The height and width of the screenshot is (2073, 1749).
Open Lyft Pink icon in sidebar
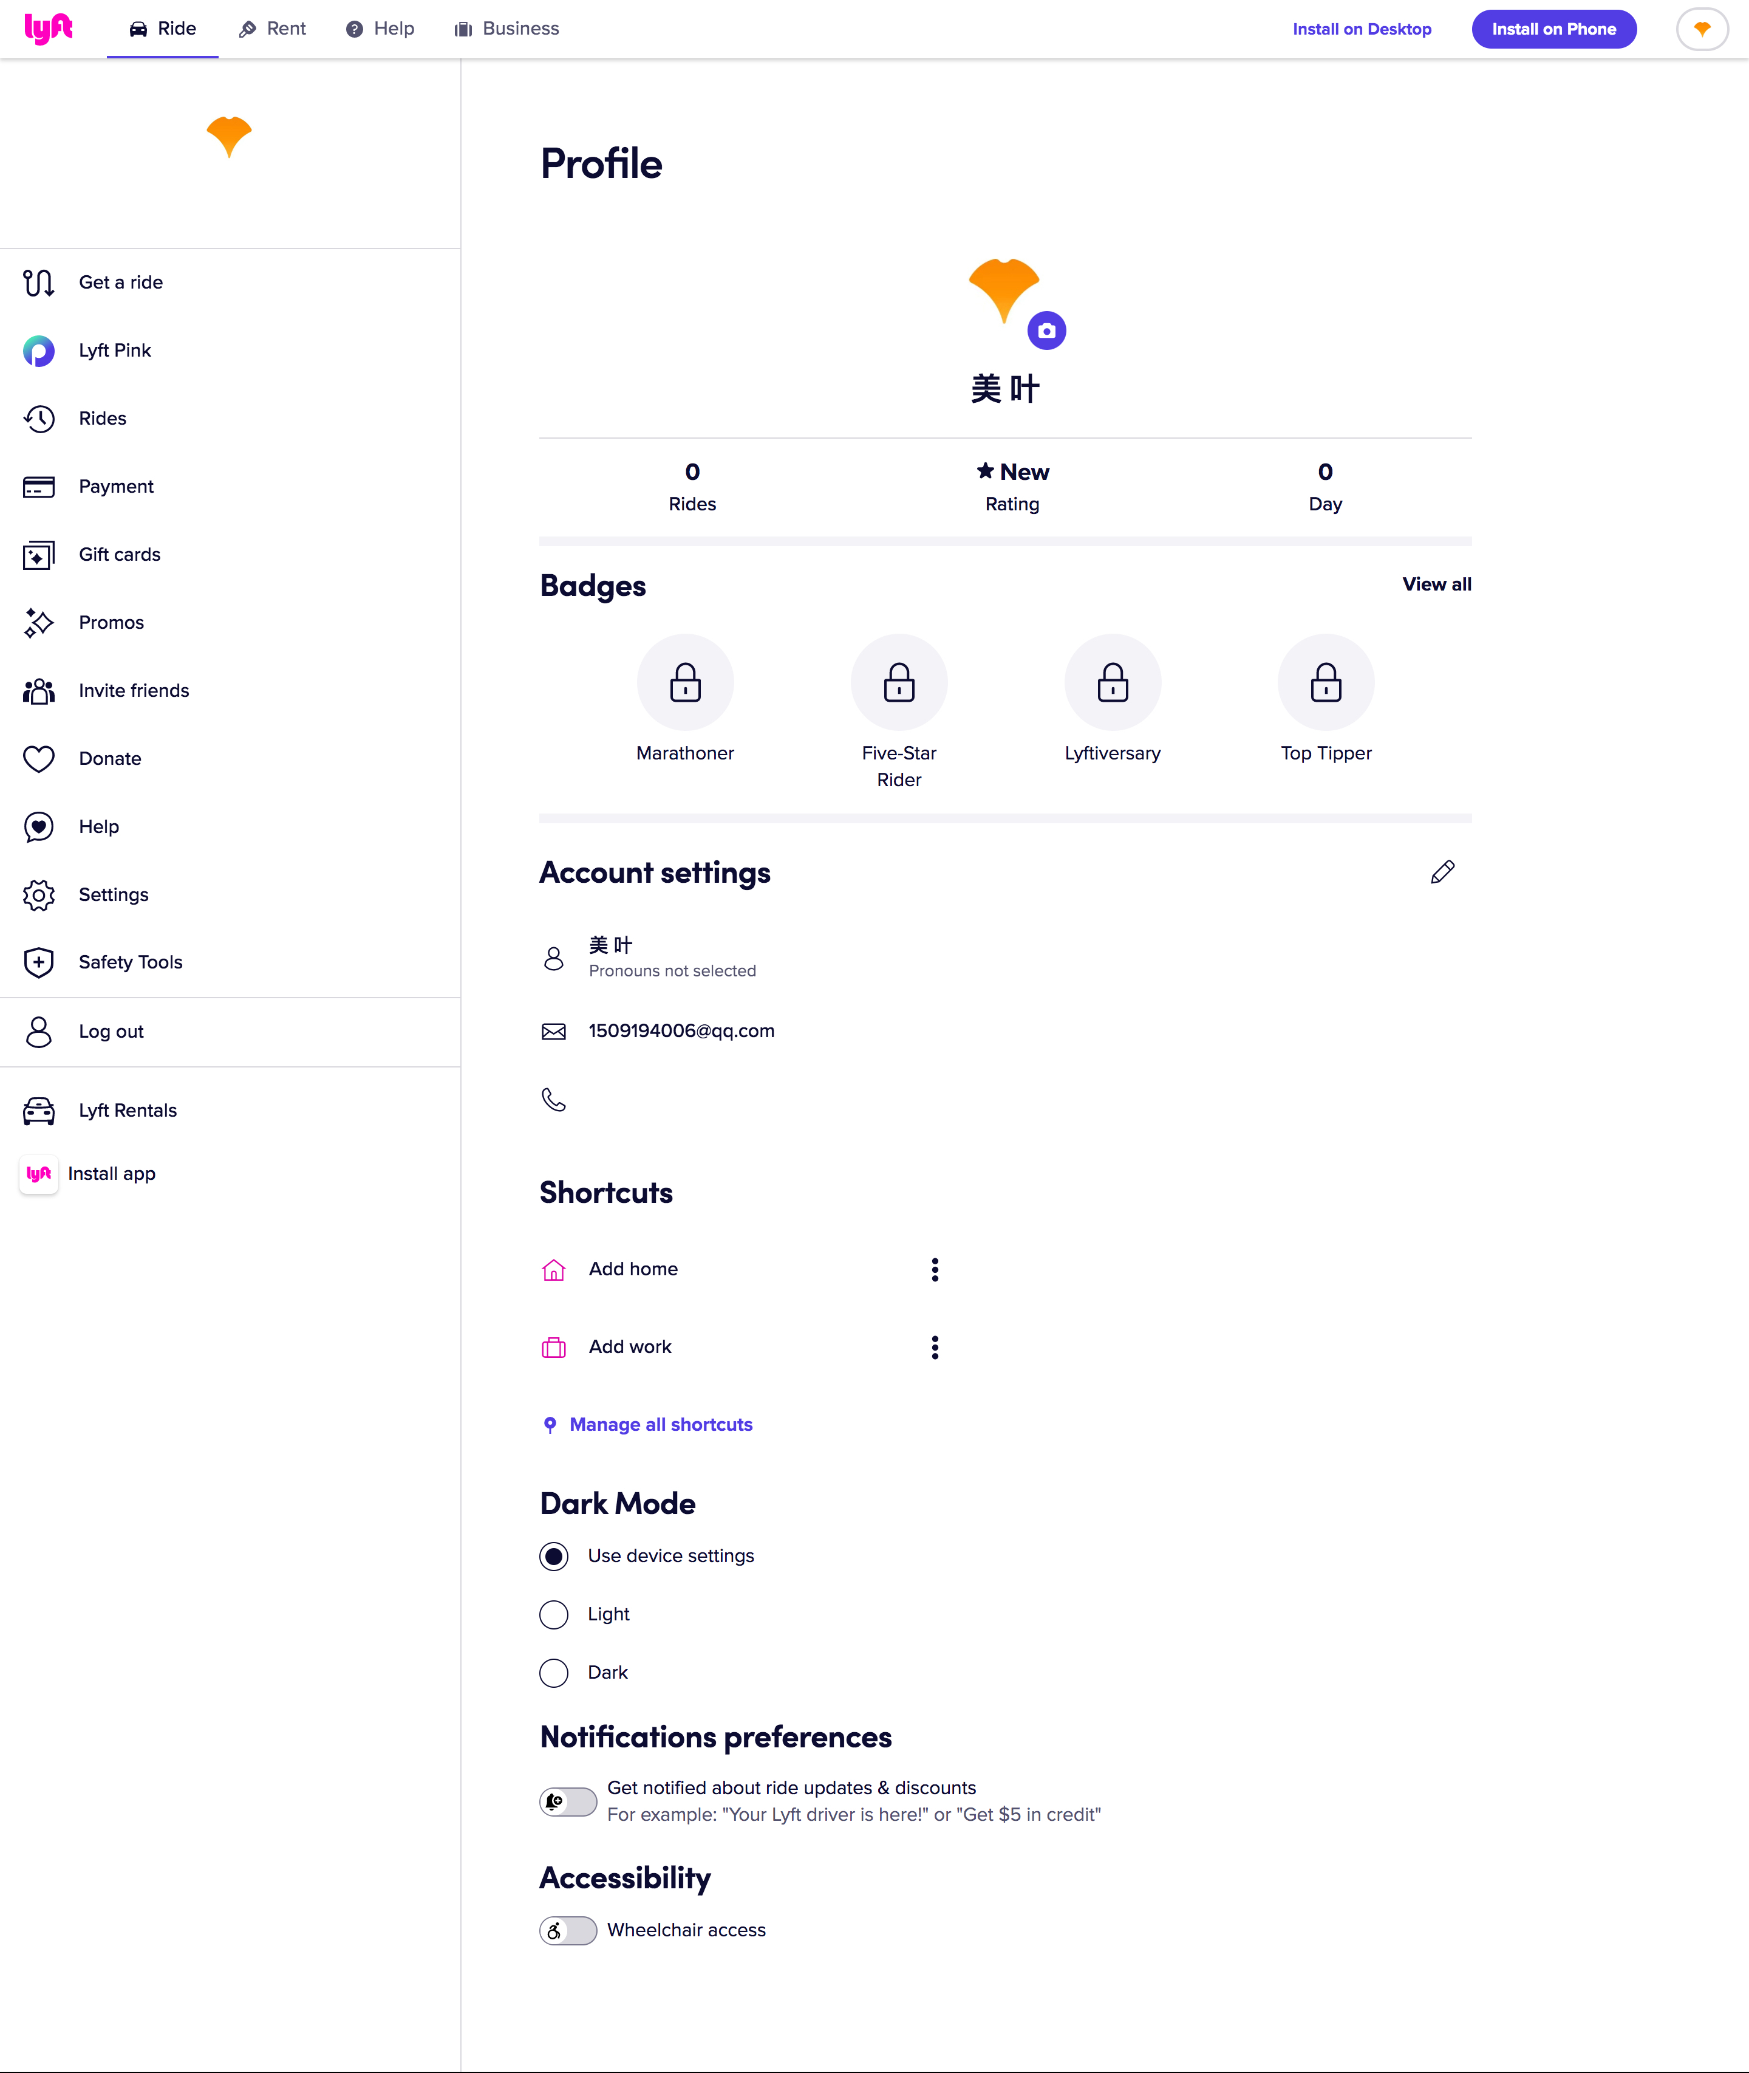pyautogui.click(x=39, y=351)
